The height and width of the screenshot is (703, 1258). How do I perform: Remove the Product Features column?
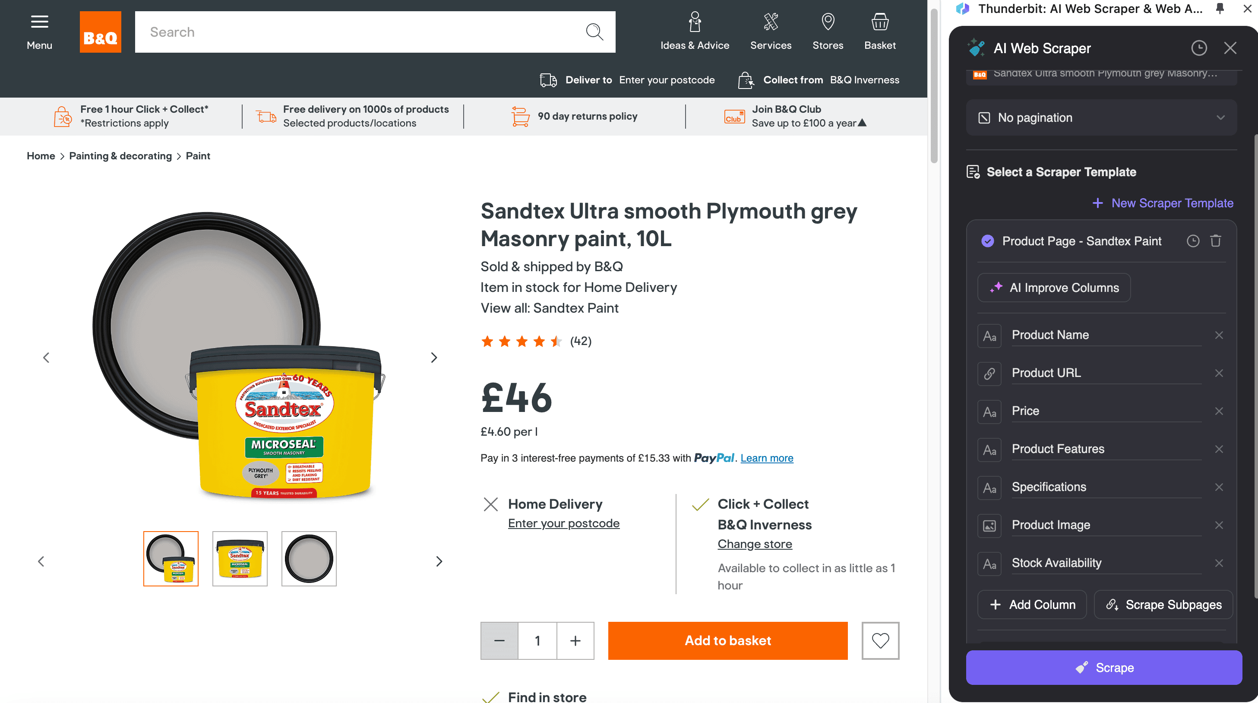click(x=1219, y=449)
